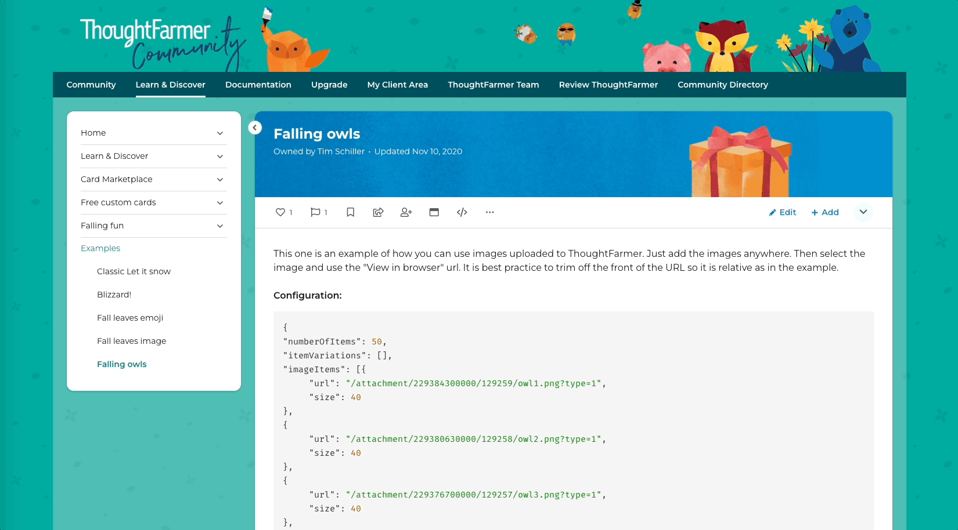Expand Learn & Discover sidebar chevron
This screenshot has width=958, height=530.
(x=220, y=157)
